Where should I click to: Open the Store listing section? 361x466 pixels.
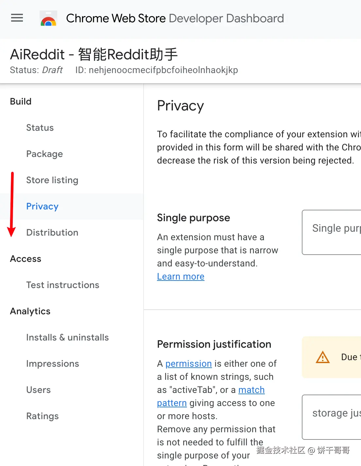52,180
